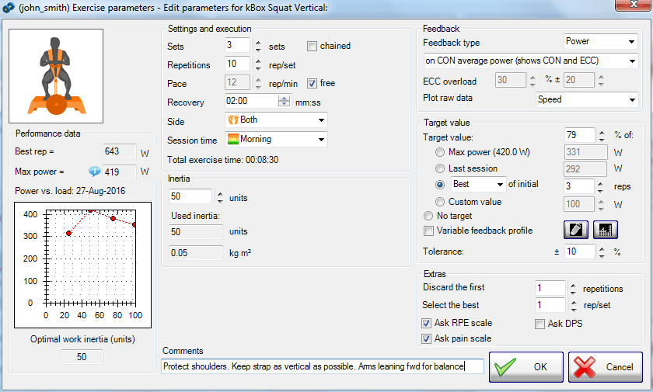Open the Session time Morning dropdown
The image size is (653, 392).
pos(276,140)
